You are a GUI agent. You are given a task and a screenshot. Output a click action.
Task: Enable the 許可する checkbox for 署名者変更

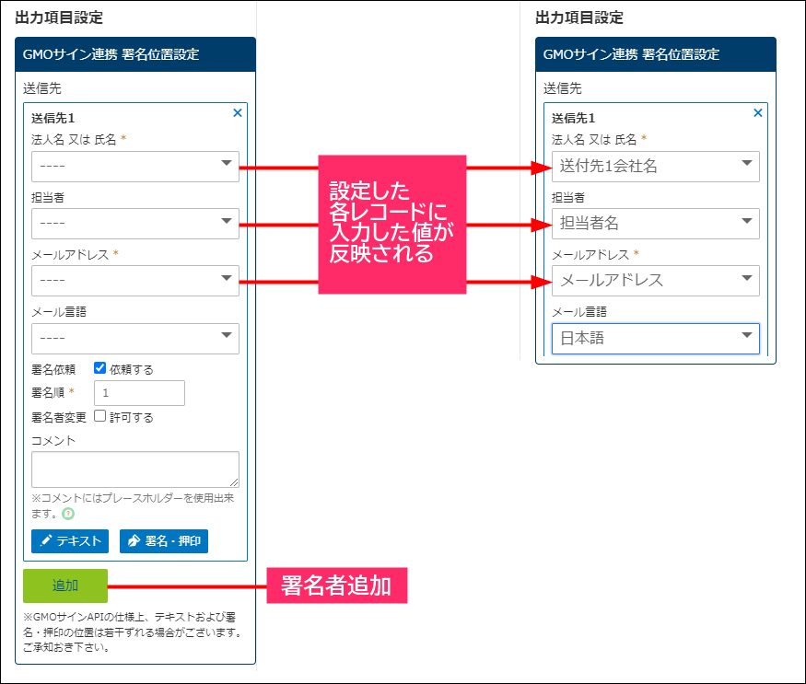tap(100, 416)
